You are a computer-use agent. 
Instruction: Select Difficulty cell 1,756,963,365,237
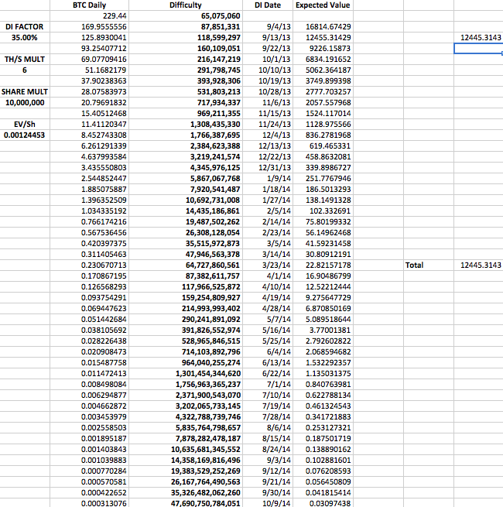point(186,384)
